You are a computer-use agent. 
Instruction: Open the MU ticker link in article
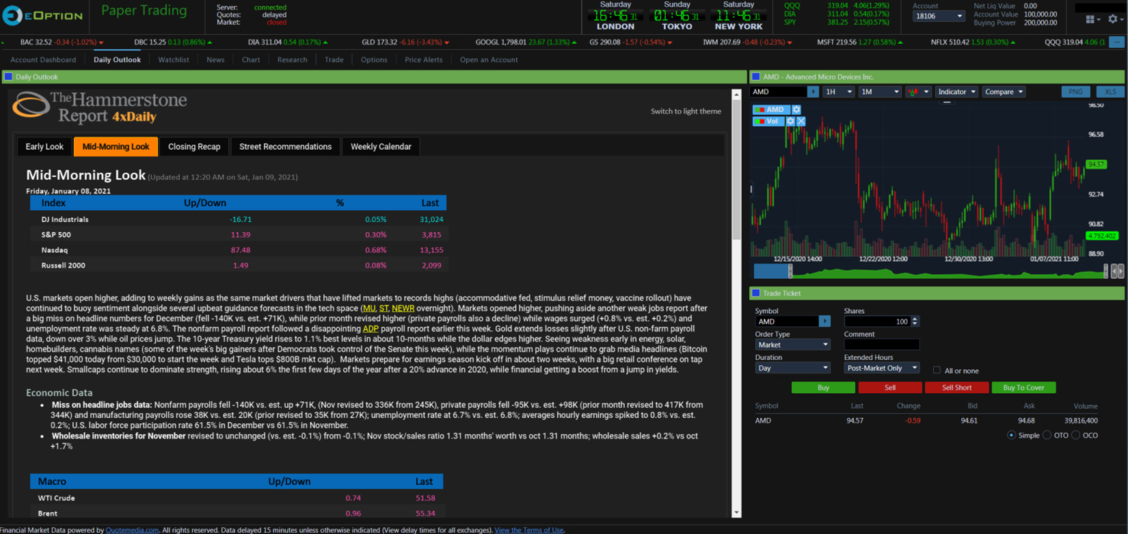click(x=369, y=308)
